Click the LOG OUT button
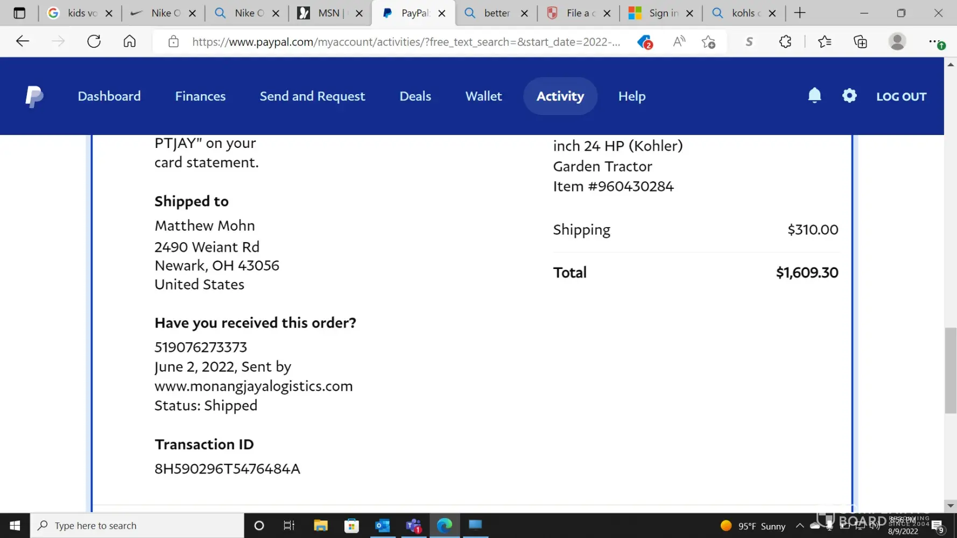 901,97
